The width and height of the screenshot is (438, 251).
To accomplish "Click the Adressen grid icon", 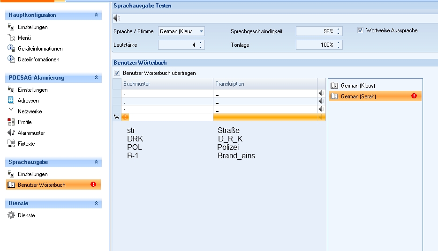I will (x=12, y=101).
